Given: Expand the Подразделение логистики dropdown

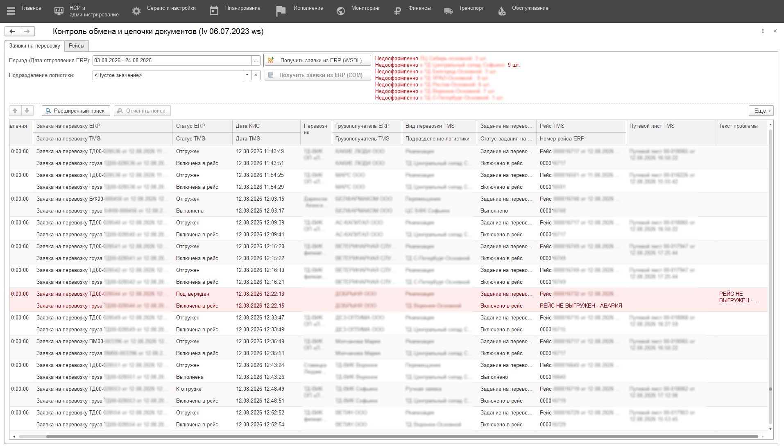Looking at the screenshot, I should pos(247,75).
